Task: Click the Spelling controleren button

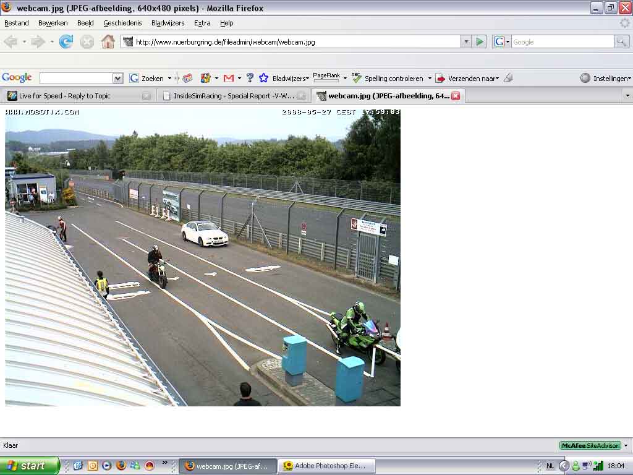Action: (388, 78)
